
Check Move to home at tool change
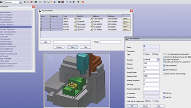(164, 73)
